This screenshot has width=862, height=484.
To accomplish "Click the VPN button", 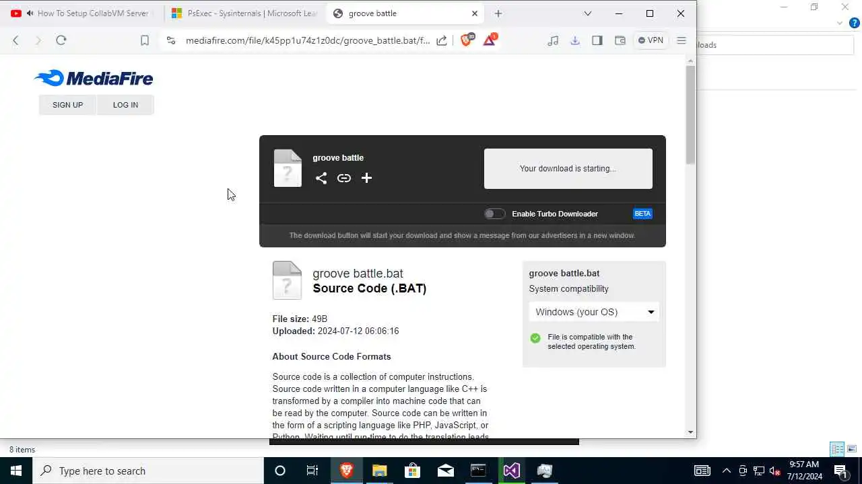I will pos(651,40).
